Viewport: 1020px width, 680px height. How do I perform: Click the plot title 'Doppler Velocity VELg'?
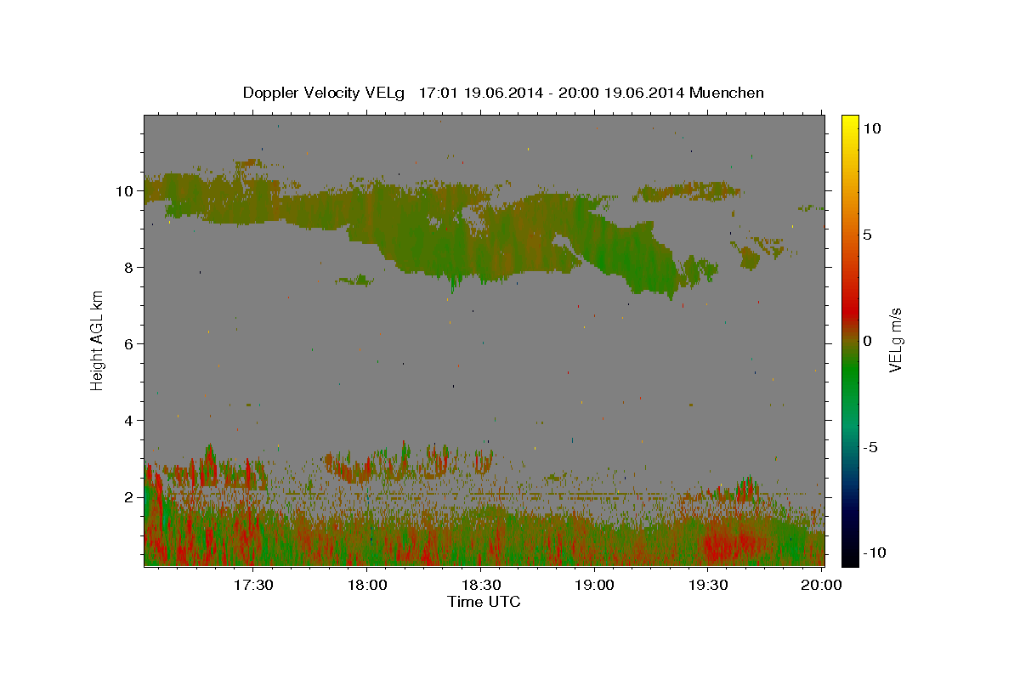(325, 93)
